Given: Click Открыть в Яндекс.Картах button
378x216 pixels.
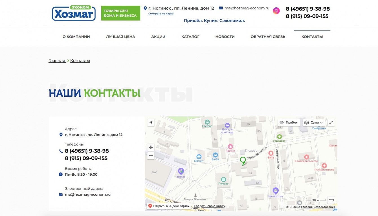Looking at the screenshot, I should click(x=169, y=206).
